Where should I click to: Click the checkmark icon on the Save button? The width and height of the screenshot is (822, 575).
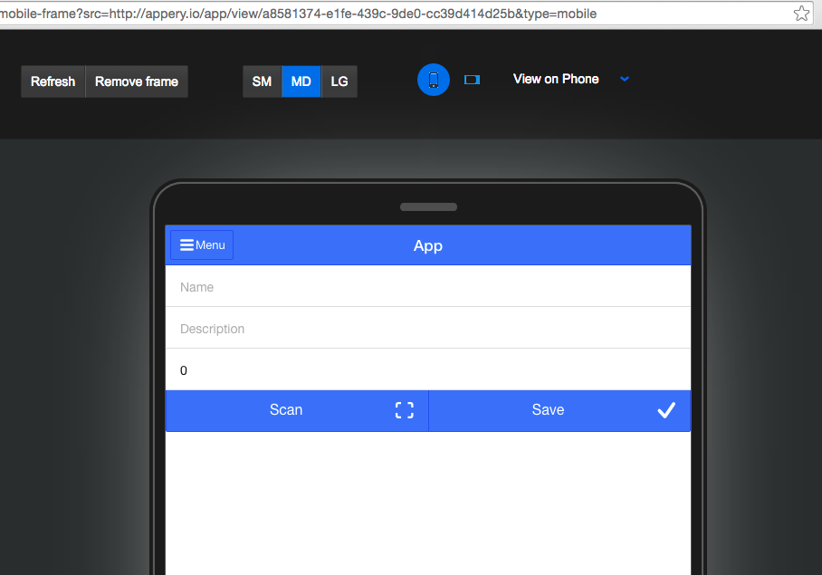[x=666, y=410]
